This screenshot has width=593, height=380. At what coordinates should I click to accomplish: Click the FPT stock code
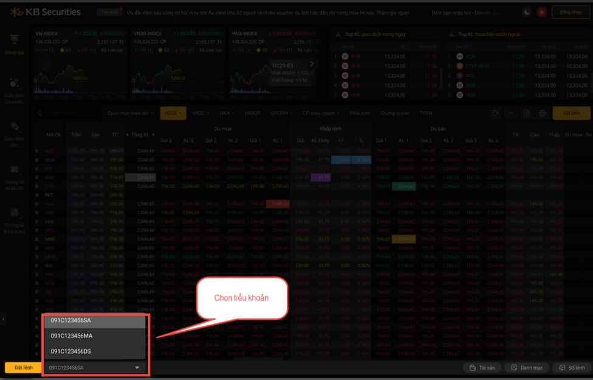[x=49, y=195]
